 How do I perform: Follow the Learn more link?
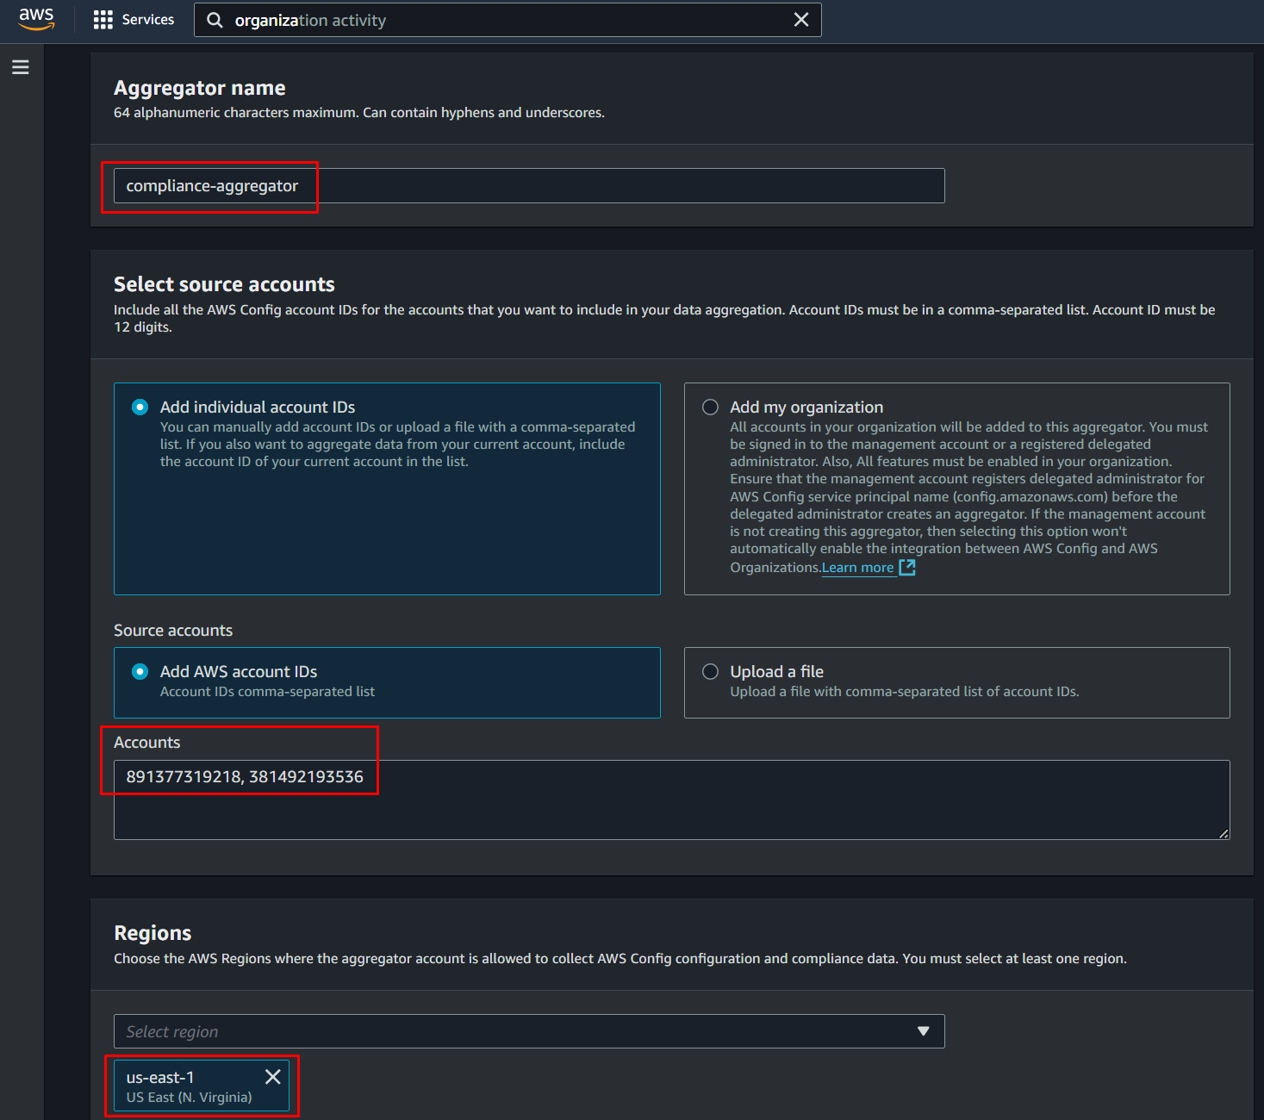click(x=856, y=568)
